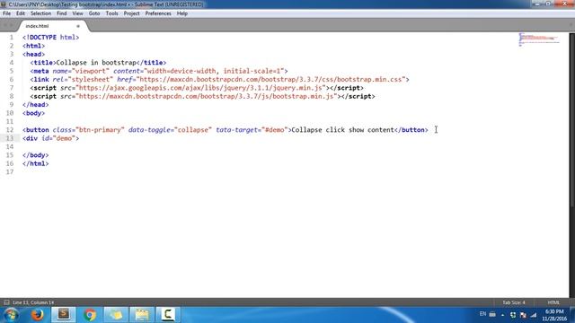Open the View menu
Image resolution: width=575 pixels, height=323 pixels.
coord(77,13)
